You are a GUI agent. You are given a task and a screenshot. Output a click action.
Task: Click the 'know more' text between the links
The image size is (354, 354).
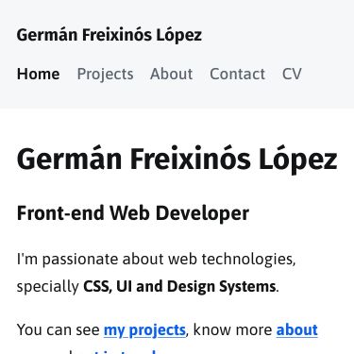click(232, 330)
